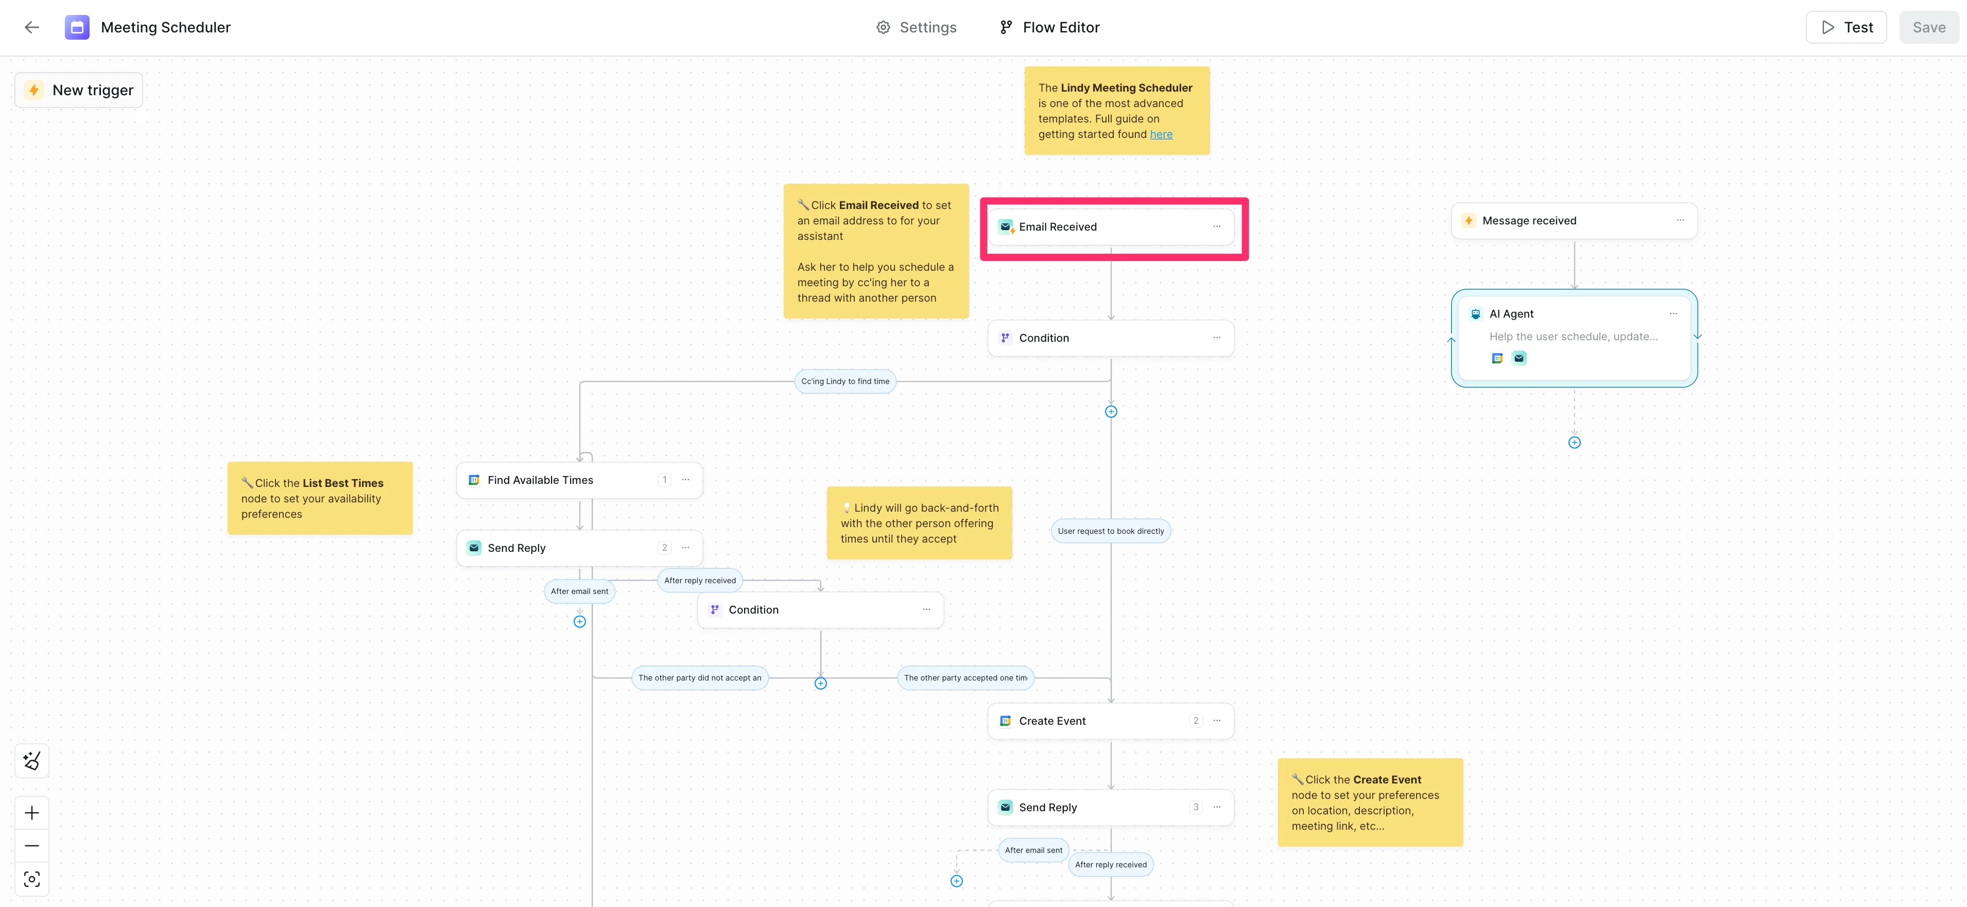Add step under the Cc'ing Lindy branch

(x=1110, y=412)
